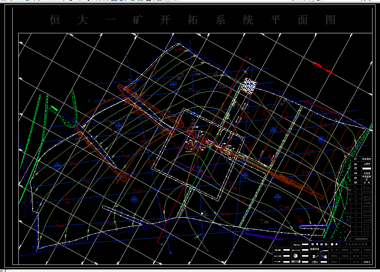Select the drawing title 恒大一矿开拓系统平面图
380x272 pixels.
coord(193,20)
